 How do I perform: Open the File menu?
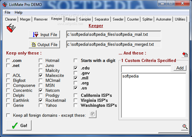pyautogui.click(x=7, y=12)
